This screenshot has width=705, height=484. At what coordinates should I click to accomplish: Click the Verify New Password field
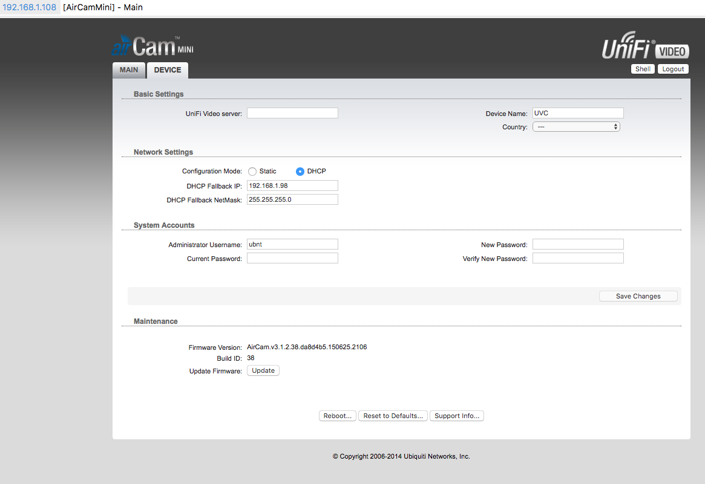coord(578,258)
